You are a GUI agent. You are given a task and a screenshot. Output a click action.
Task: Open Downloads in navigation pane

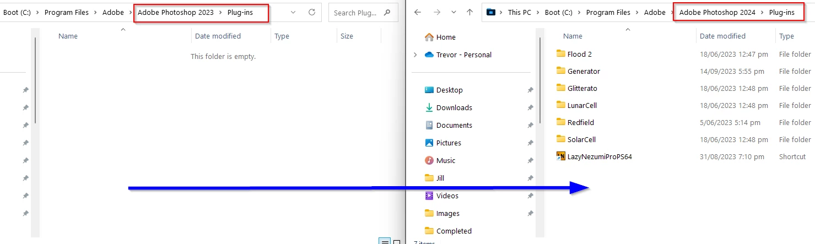click(448, 107)
